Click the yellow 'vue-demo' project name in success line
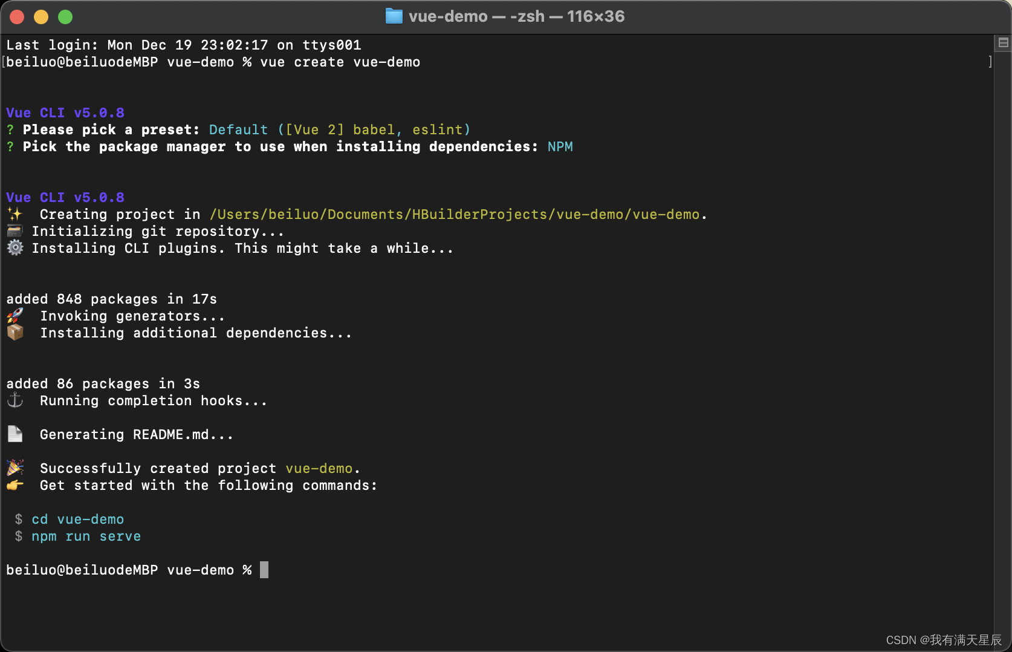1012x652 pixels. (319, 468)
